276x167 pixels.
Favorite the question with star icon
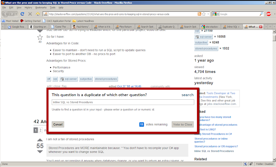[40, 37]
